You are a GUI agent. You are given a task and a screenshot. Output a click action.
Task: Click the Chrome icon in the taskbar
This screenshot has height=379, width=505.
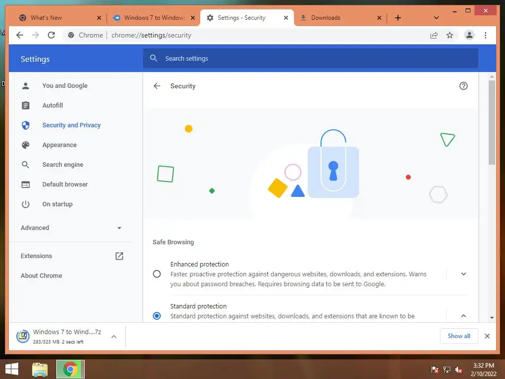(70, 369)
